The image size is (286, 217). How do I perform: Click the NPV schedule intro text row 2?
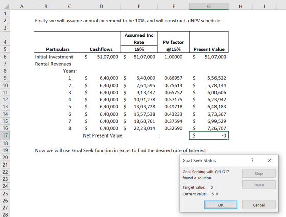(x=128, y=21)
